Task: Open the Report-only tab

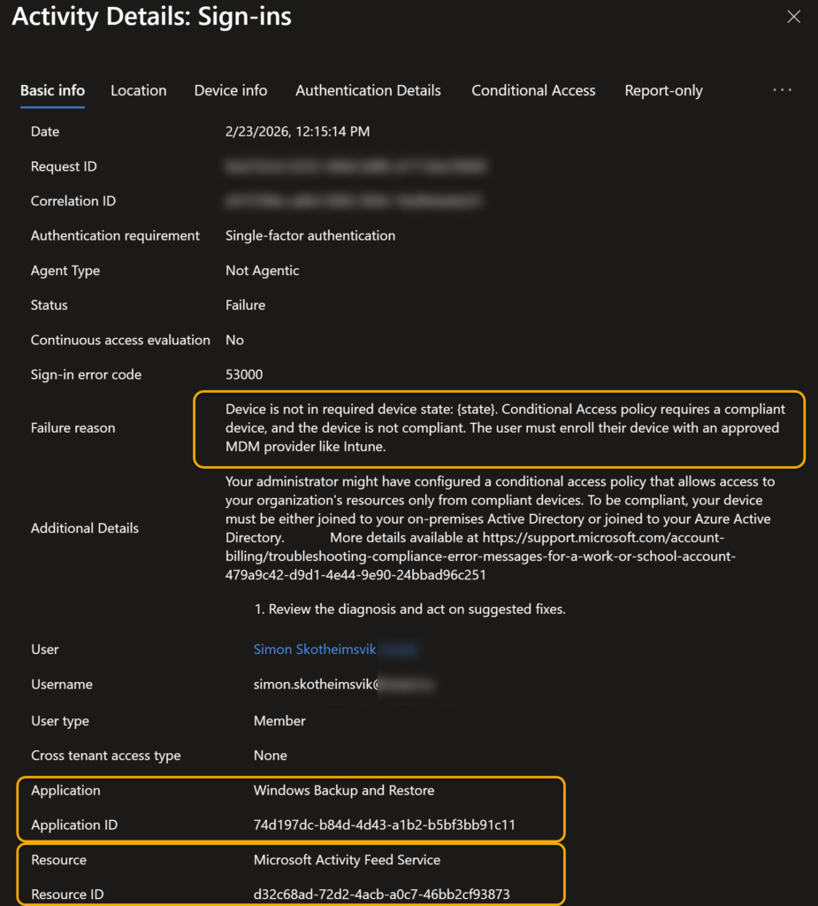Action: (x=663, y=90)
